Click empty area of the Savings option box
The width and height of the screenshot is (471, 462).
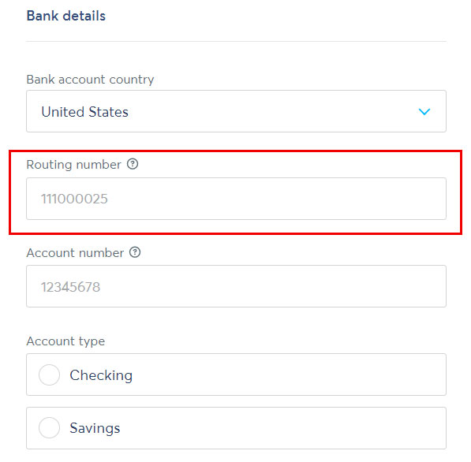pyautogui.click(x=282, y=428)
